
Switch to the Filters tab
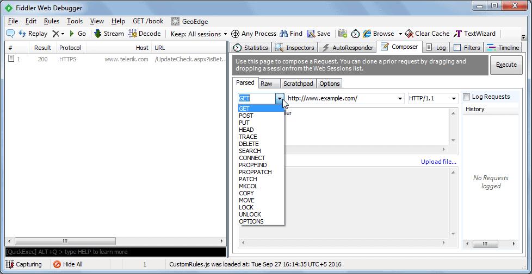(x=467, y=48)
